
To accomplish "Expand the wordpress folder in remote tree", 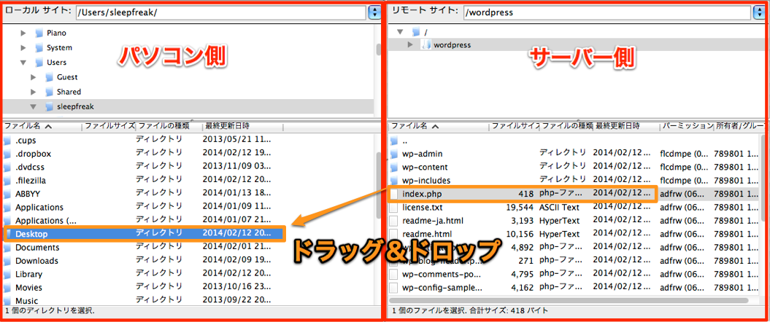I will click(410, 45).
